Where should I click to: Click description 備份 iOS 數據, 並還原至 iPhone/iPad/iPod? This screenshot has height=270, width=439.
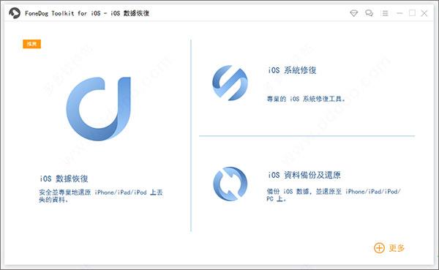333,195
